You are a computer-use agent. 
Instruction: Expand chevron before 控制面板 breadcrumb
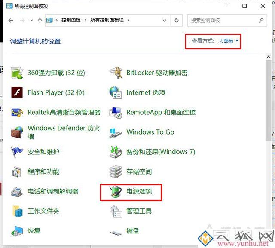point(56,20)
